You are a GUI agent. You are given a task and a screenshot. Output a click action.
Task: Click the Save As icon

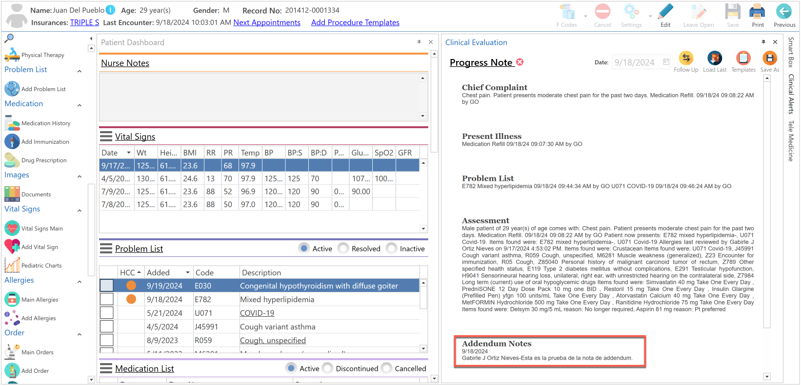(x=770, y=58)
